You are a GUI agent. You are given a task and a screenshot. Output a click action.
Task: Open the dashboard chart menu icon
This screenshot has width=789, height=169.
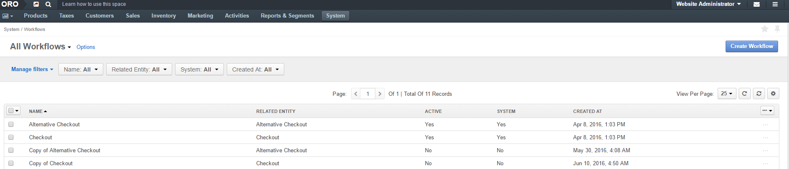click(8, 16)
